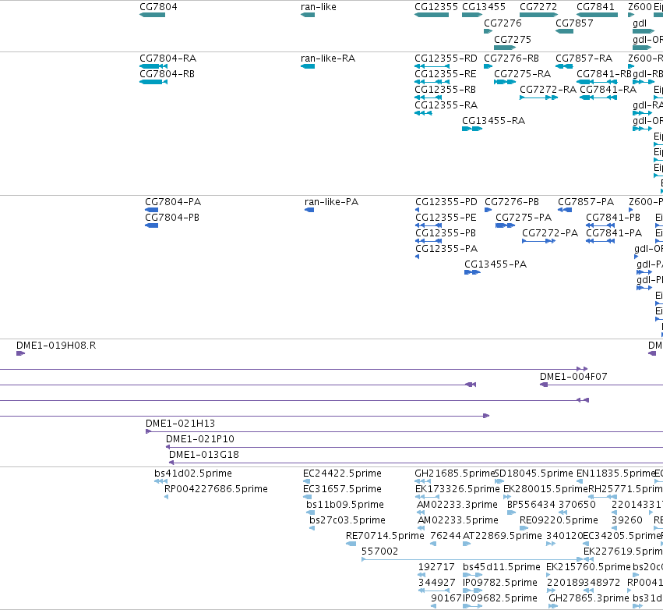
Task: Click the CG7841 gene label in top track
Action: (595, 7)
